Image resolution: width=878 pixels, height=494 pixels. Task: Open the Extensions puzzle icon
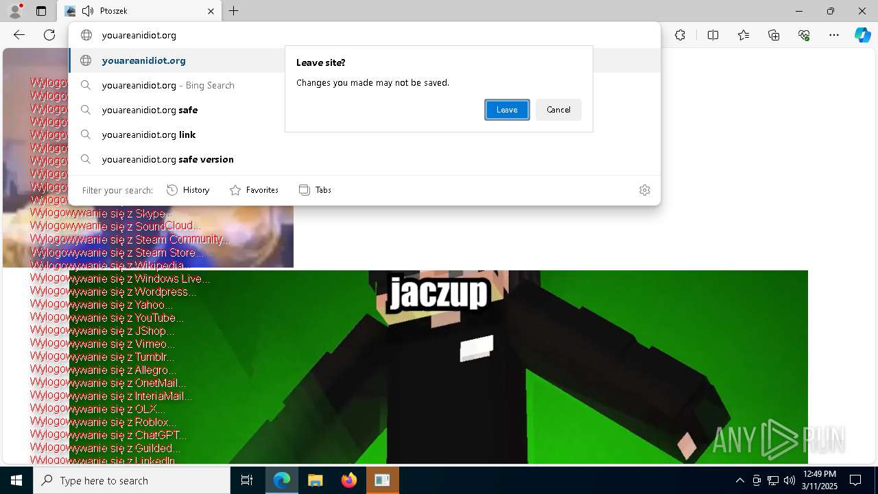(680, 35)
